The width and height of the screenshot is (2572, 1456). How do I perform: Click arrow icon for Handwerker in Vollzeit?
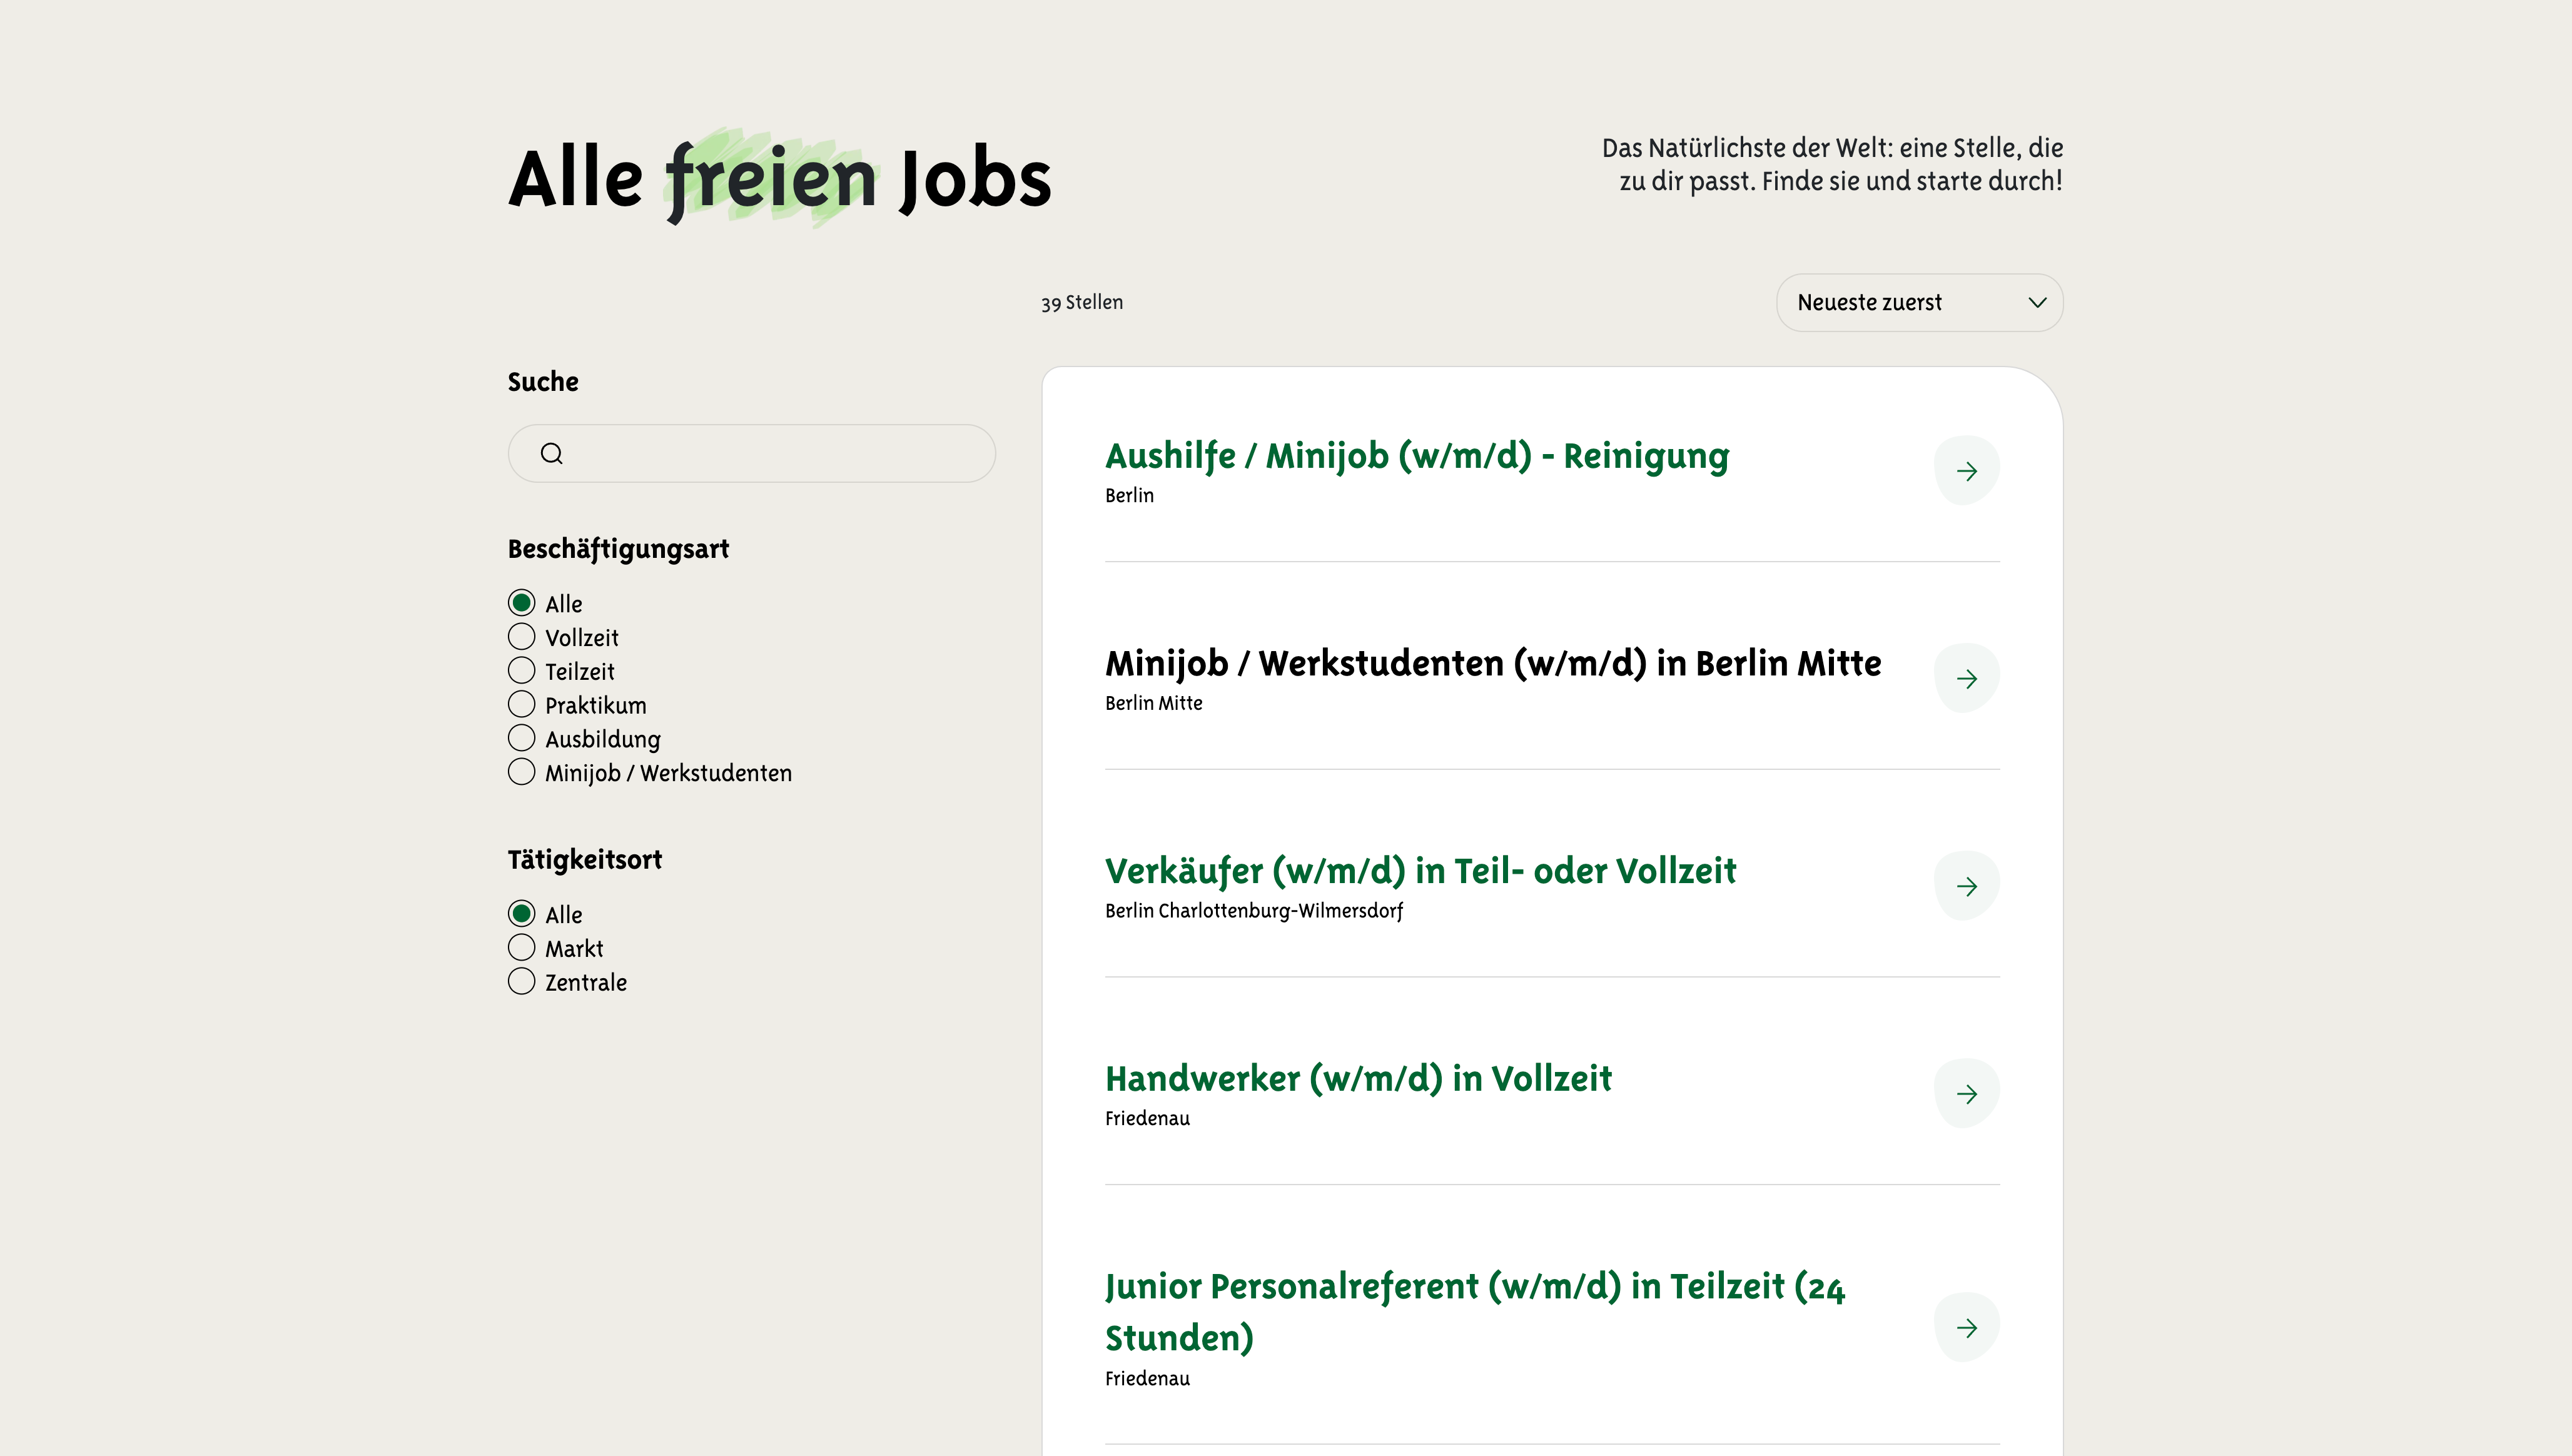[1966, 1094]
